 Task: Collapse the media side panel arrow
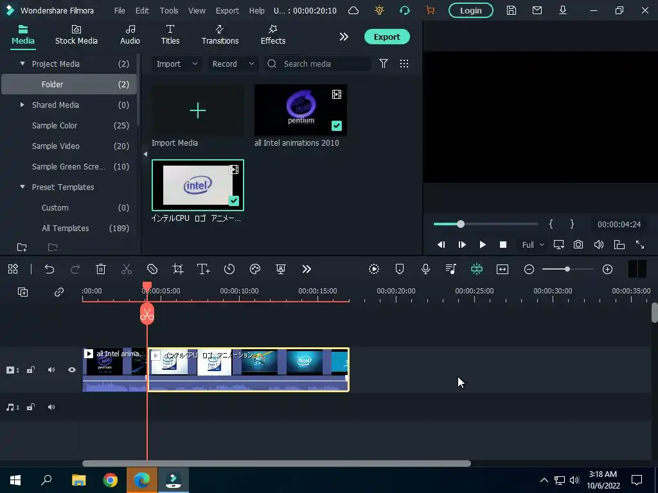click(145, 154)
